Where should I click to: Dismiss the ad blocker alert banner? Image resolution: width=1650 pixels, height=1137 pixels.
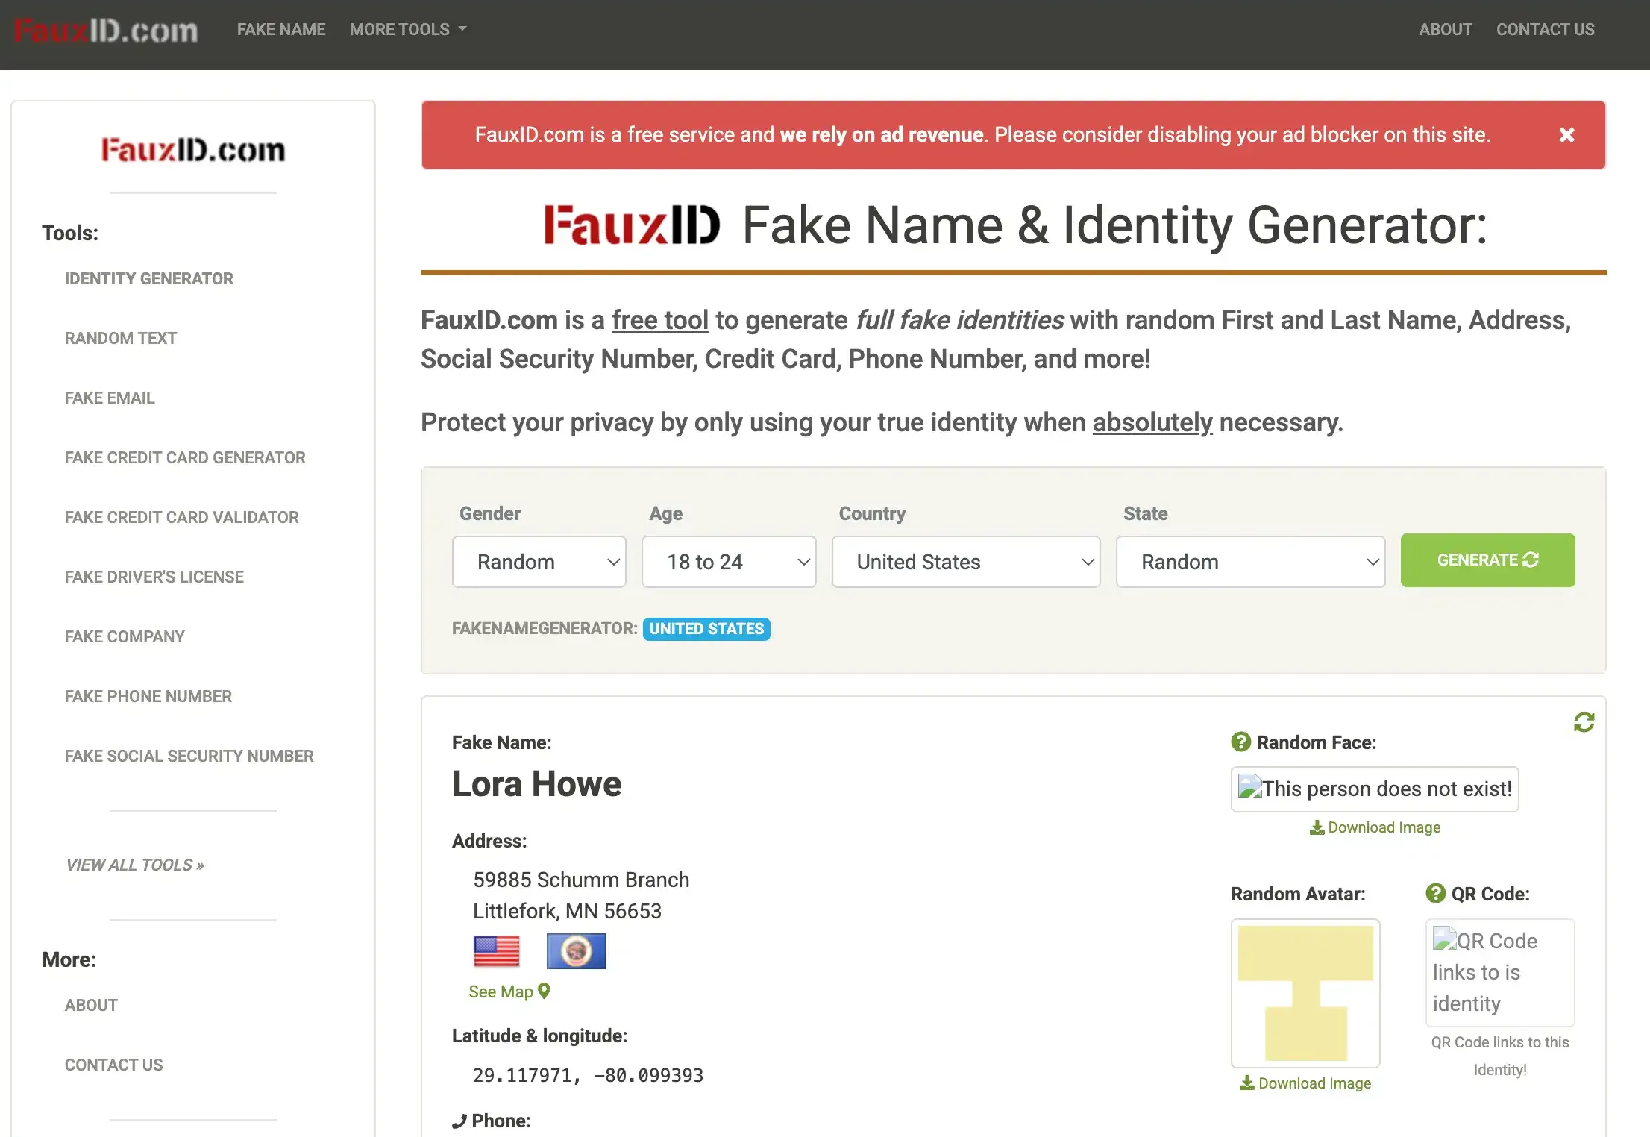click(1566, 135)
